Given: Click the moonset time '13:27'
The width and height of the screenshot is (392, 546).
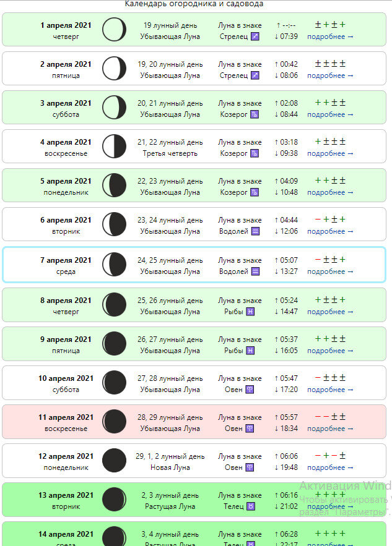Looking at the screenshot, I should (289, 271).
